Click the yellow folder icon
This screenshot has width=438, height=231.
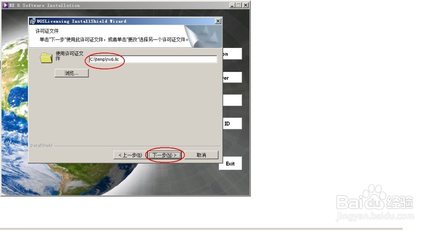(46, 58)
